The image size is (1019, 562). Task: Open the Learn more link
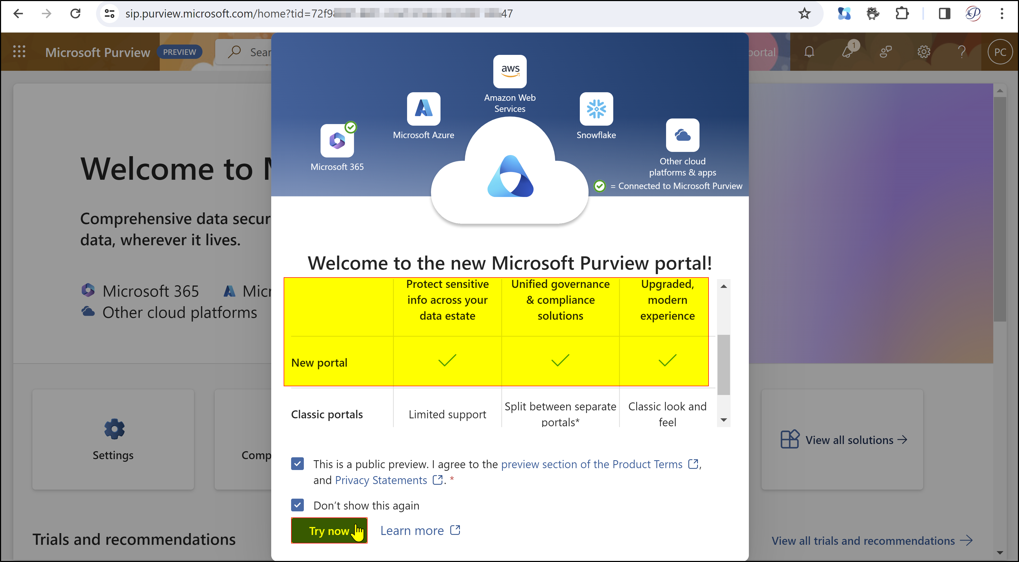420,530
